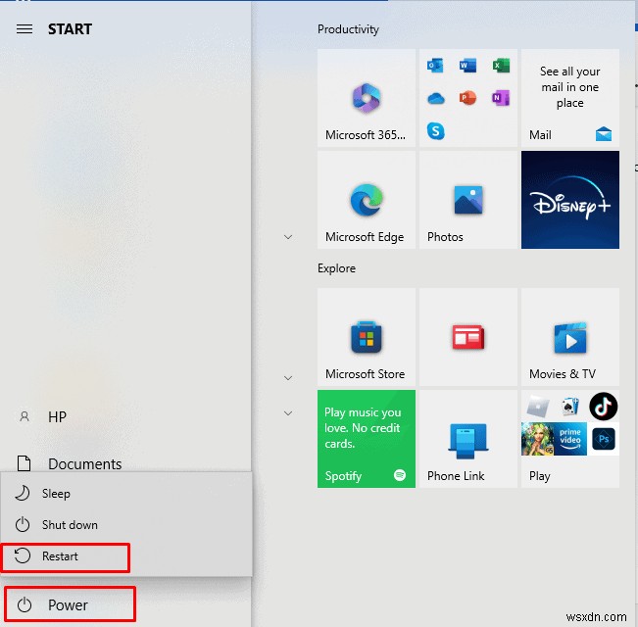Open the Photos tile
Image resolution: width=638 pixels, height=627 pixels.
click(x=468, y=200)
